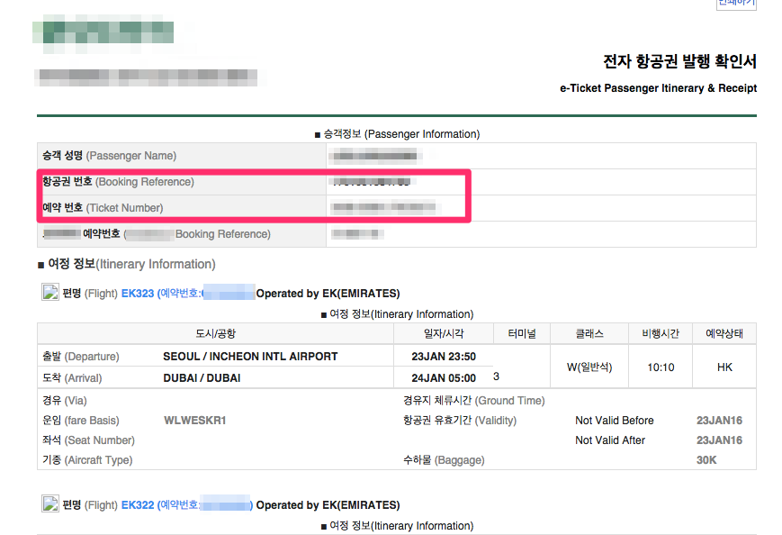The height and width of the screenshot is (535, 782).
Task: Click the blurred ticket number value
Action: pos(384,207)
